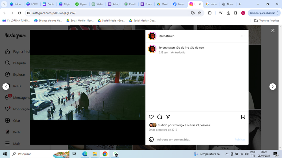Click Ver tradução under caption
The width and height of the screenshot is (282, 158).
pos(178,52)
